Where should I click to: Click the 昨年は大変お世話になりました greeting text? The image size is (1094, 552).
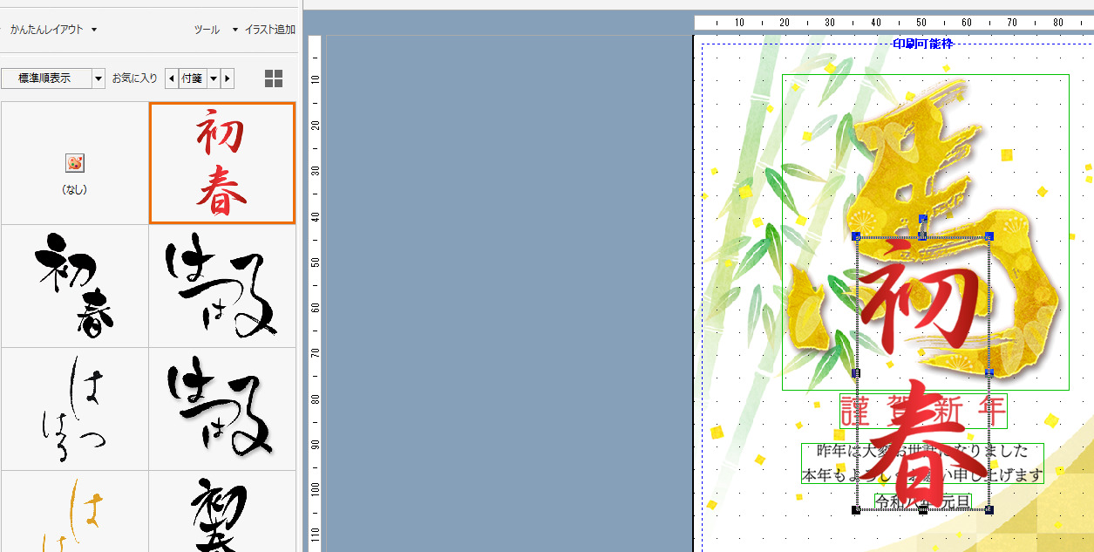tap(921, 452)
